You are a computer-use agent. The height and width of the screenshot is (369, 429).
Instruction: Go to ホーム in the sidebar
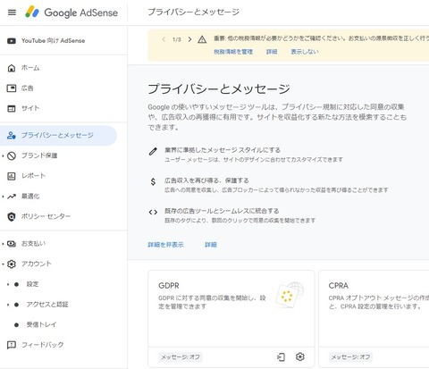(30, 68)
